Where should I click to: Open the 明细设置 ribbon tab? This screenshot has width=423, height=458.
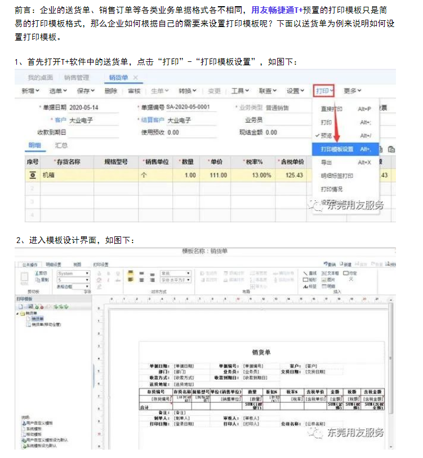pos(54,264)
